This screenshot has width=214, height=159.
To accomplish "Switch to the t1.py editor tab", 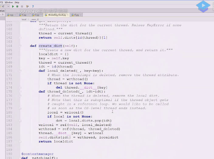I will coord(24,15).
